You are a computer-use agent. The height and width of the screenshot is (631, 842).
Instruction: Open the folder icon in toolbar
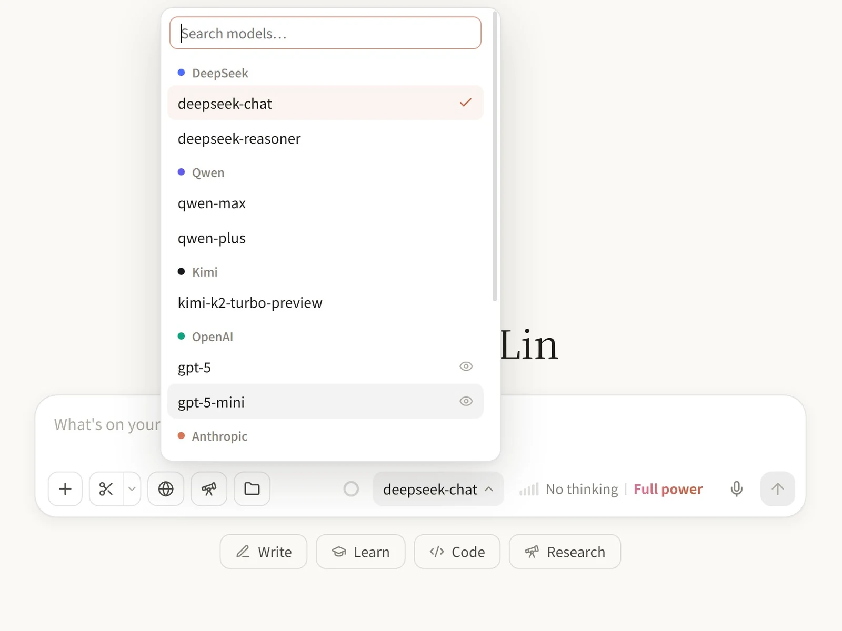pyautogui.click(x=252, y=489)
